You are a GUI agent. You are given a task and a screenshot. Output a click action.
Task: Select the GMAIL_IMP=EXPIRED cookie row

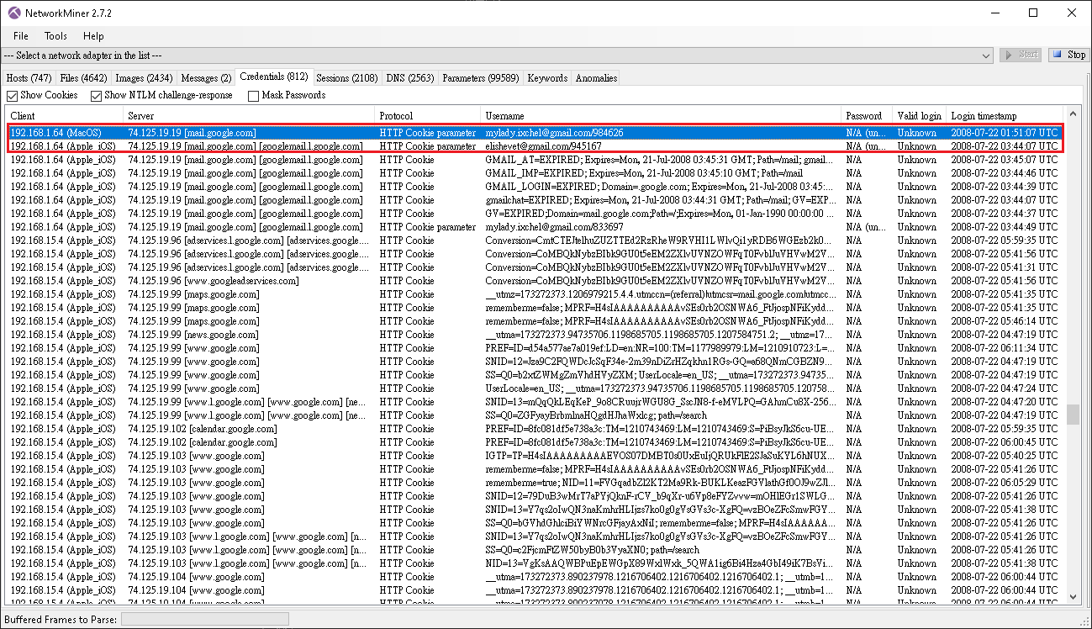pyautogui.click(x=535, y=173)
